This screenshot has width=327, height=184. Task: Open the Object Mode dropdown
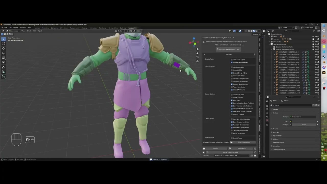[x=13, y=31]
